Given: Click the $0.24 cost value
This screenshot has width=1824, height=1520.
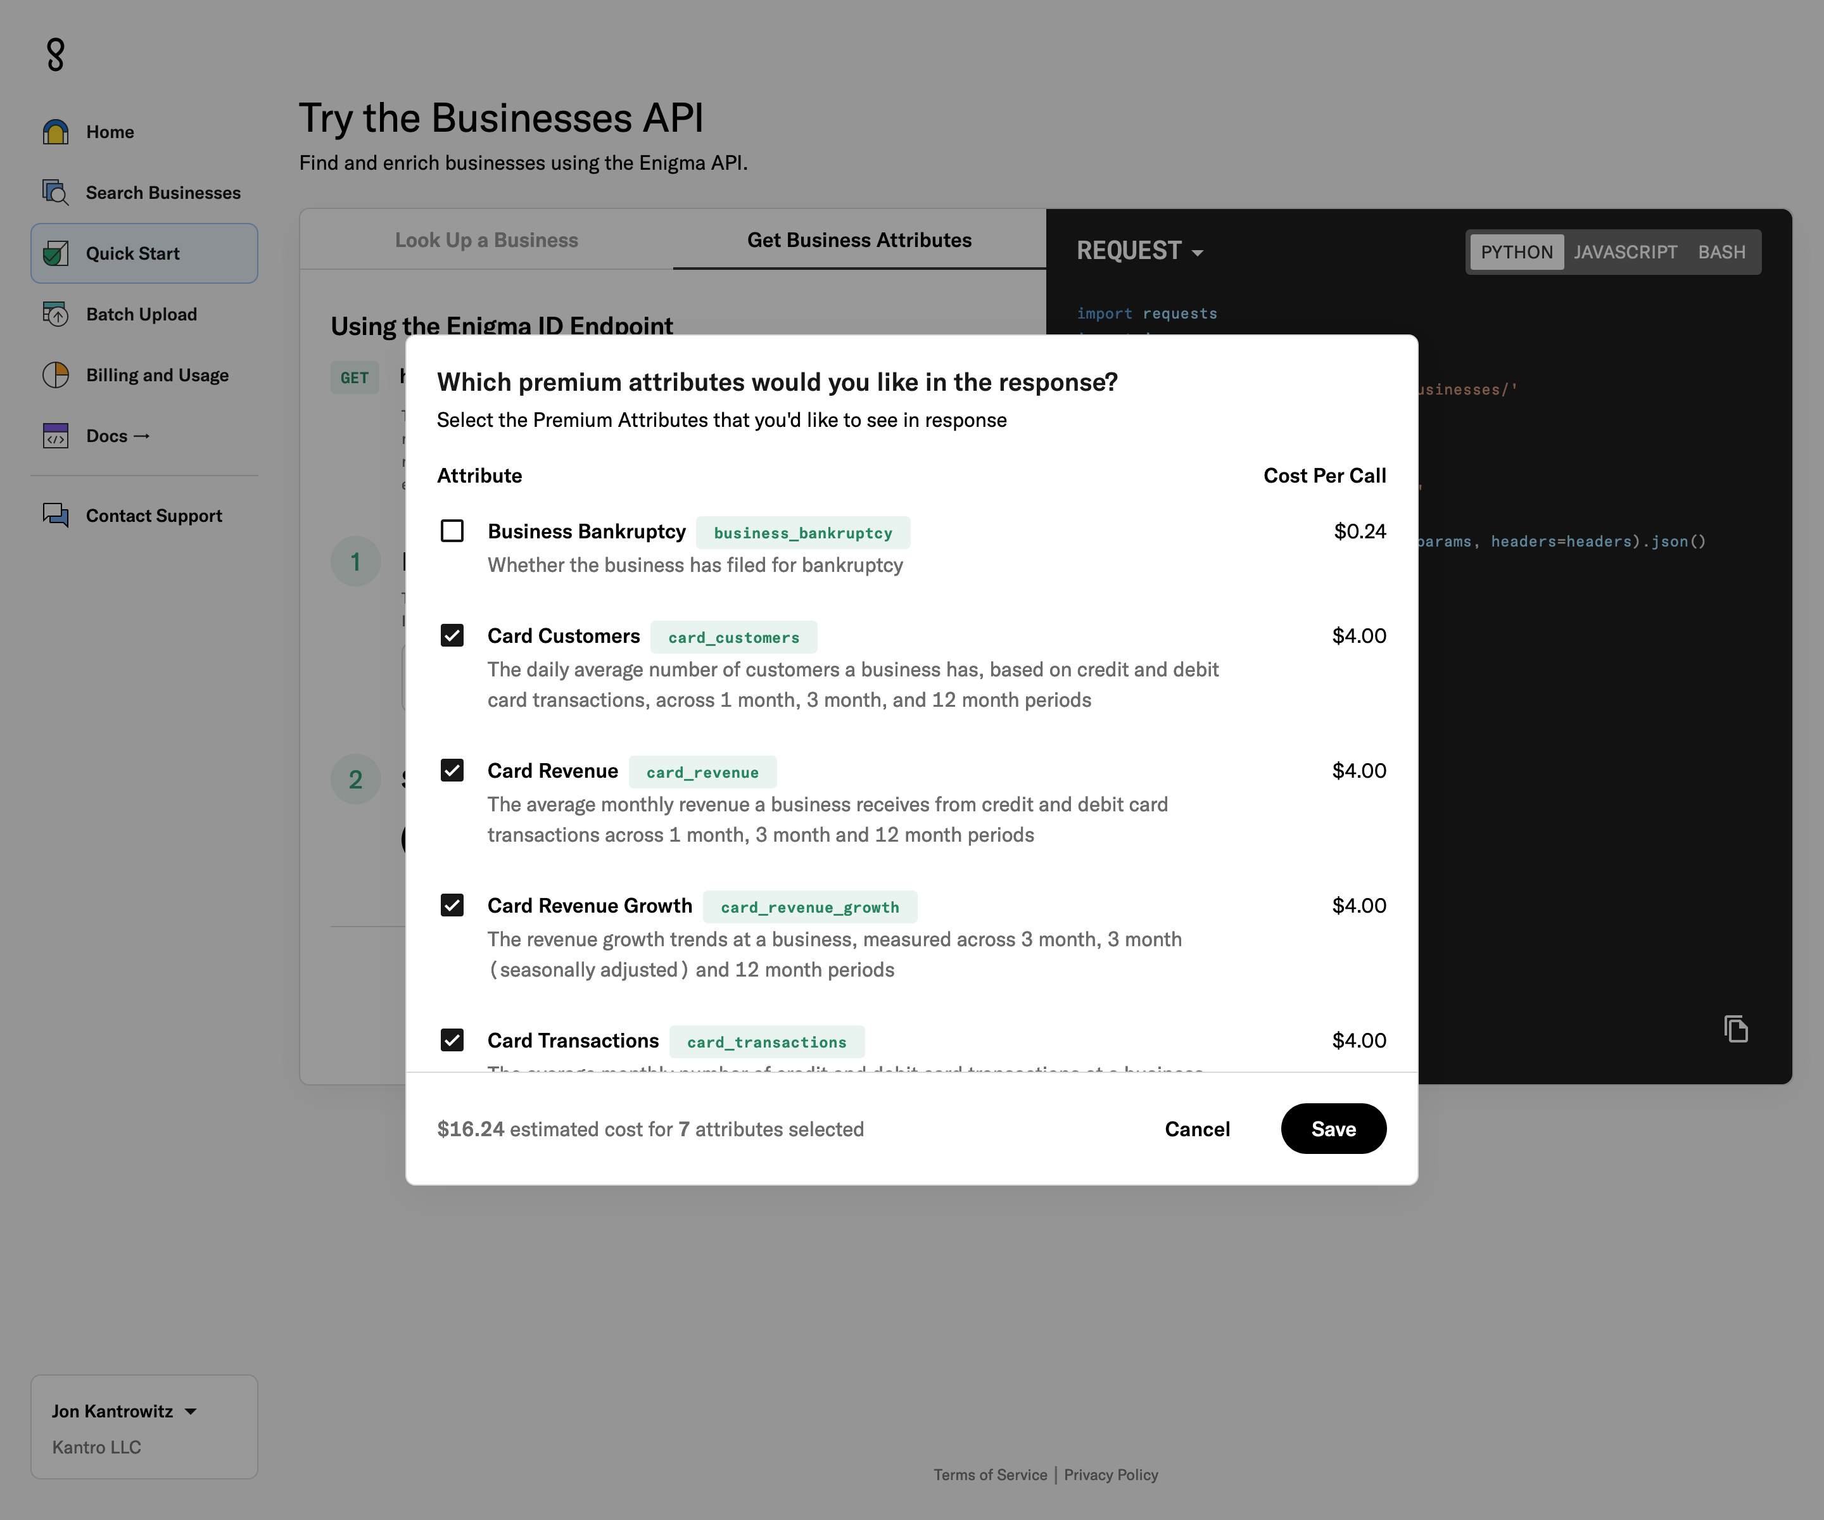Looking at the screenshot, I should click(1359, 531).
